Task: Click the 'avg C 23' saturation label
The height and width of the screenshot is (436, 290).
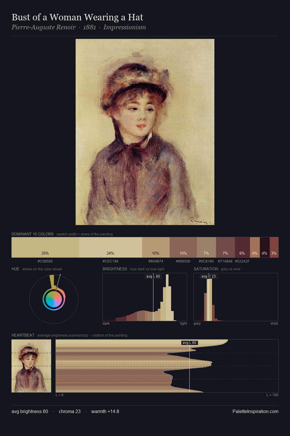Action: click(209, 276)
